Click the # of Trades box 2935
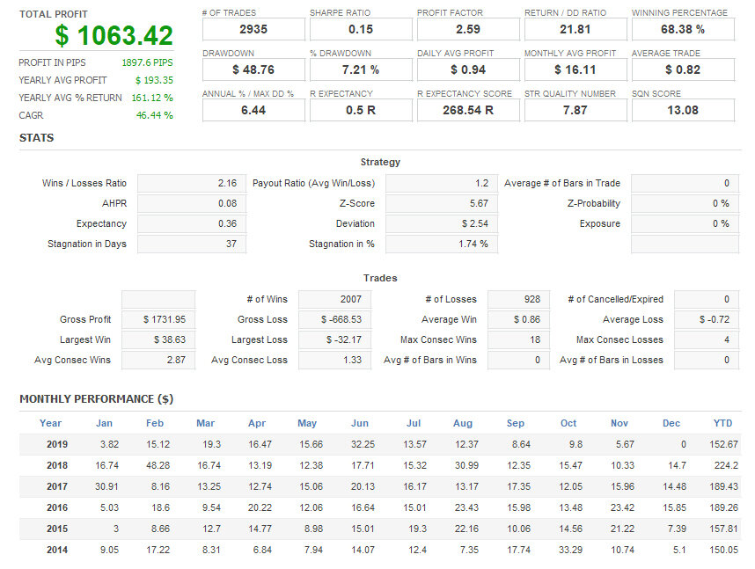Image resolution: width=755 pixels, height=569 pixels. [x=253, y=29]
